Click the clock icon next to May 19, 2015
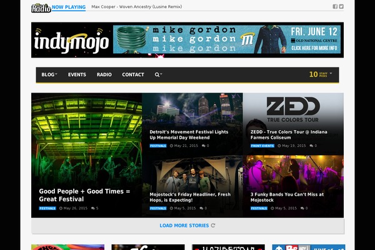 click(x=279, y=146)
